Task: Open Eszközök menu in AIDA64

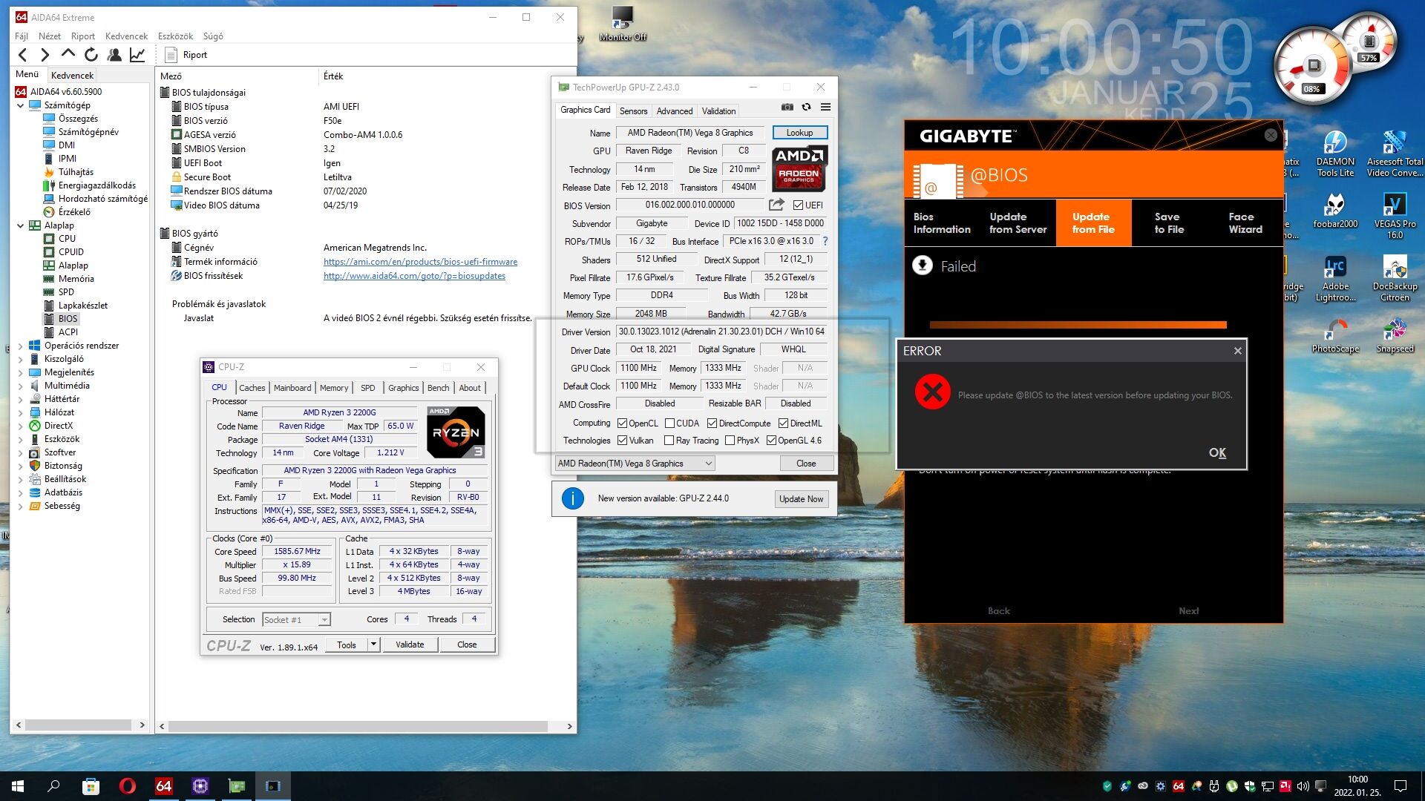Action: (175, 36)
